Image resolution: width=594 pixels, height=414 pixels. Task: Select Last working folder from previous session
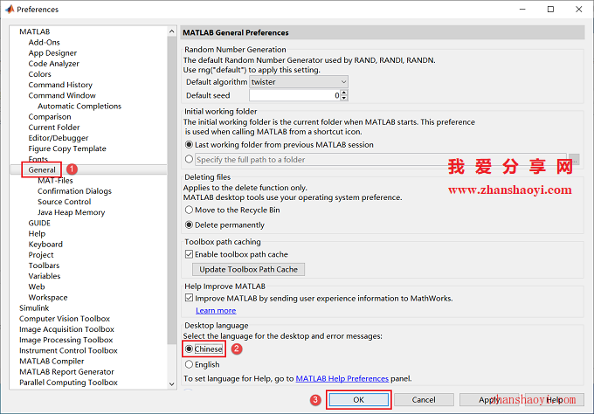point(189,145)
